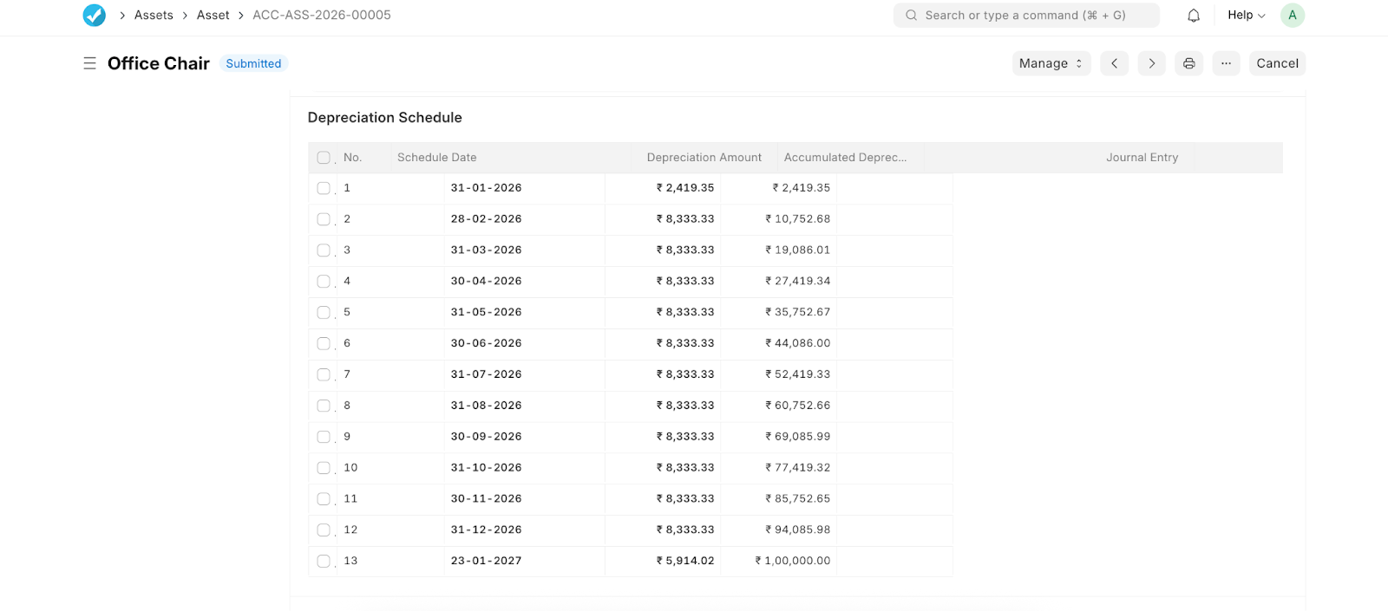Image resolution: width=1388 pixels, height=611 pixels.
Task: Open the notifications bell icon
Action: click(1194, 16)
